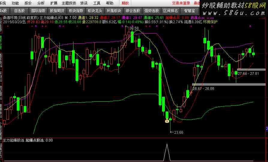Viewport: 268px width, 162px height.
Task: Click the yellow S signal marker
Action: tap(167, 121)
